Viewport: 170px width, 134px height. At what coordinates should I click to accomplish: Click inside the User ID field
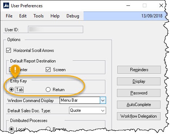click(x=56, y=29)
